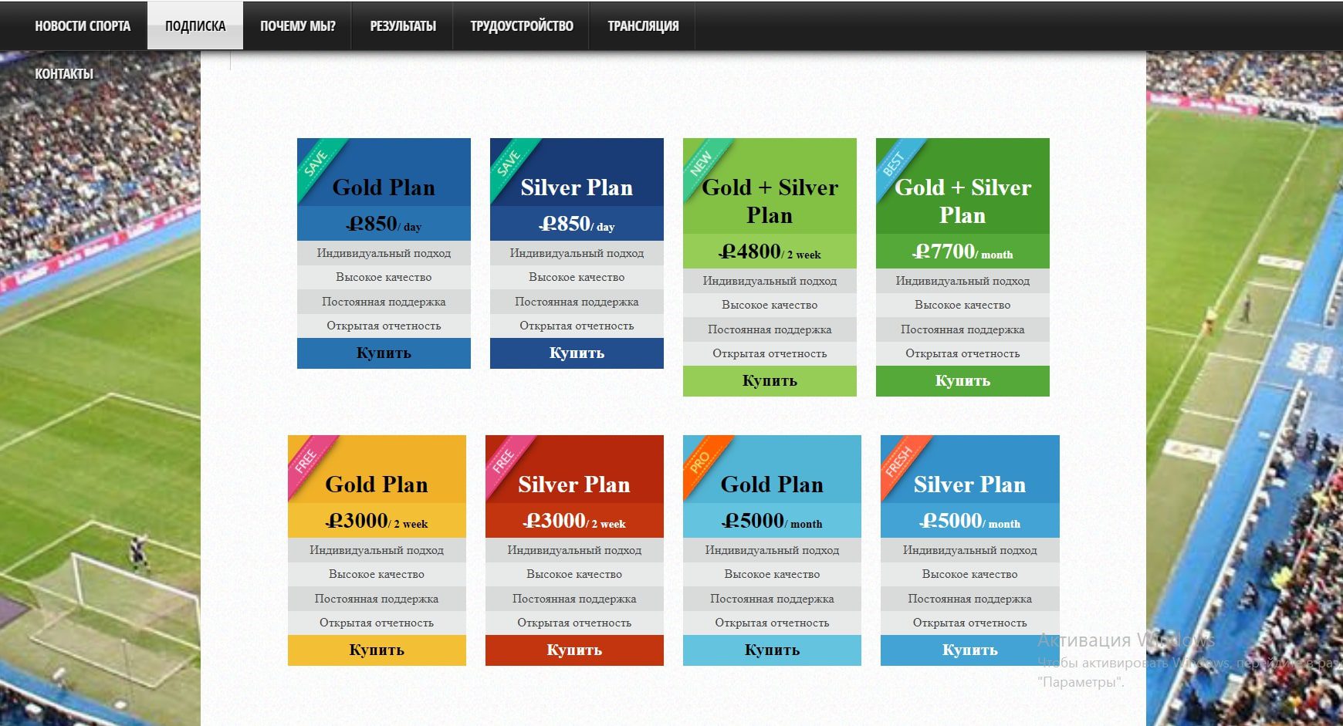Click 'Открытая отчетность' on the ₽7700 plan card

click(x=962, y=353)
